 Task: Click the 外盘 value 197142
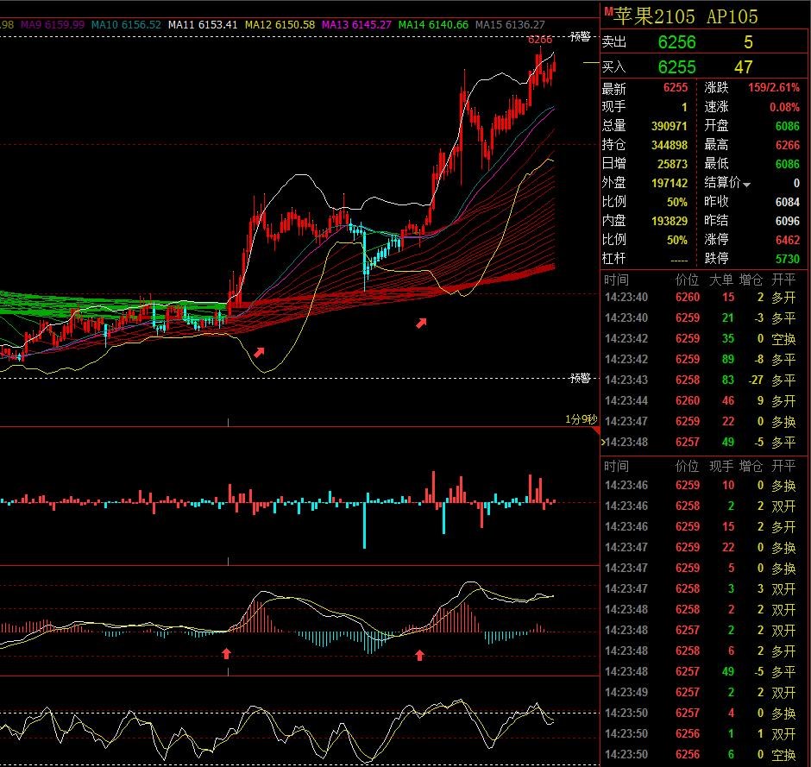click(669, 183)
